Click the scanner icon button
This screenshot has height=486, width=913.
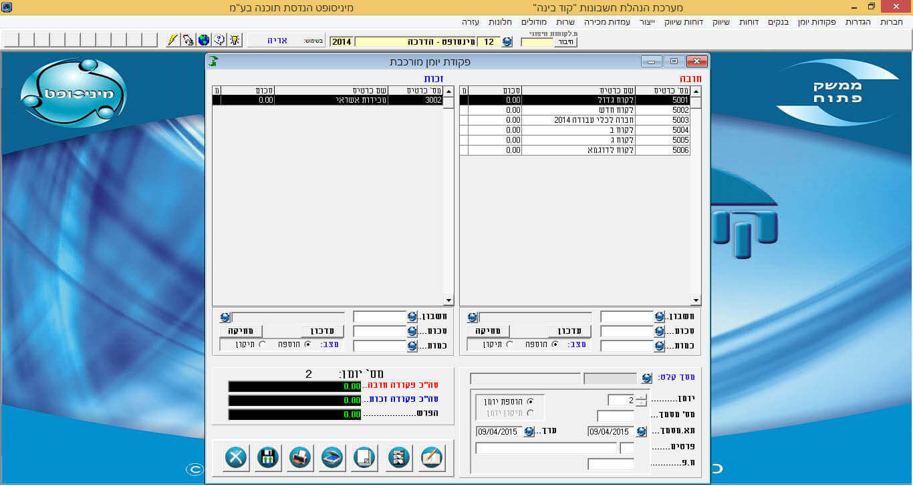(333, 457)
